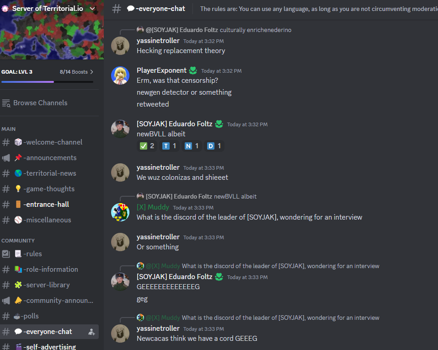Switch to the territorial-news channel
Viewport: 438px width, 350px height.
point(49,173)
